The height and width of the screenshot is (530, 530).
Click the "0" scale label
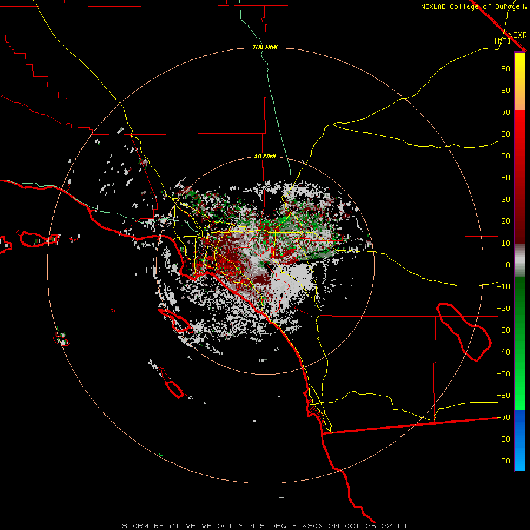point(508,264)
